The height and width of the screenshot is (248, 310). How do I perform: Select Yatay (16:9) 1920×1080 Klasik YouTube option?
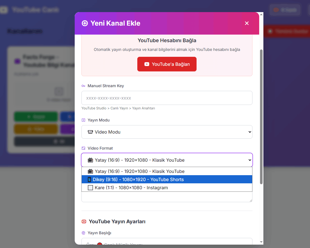click(167, 171)
